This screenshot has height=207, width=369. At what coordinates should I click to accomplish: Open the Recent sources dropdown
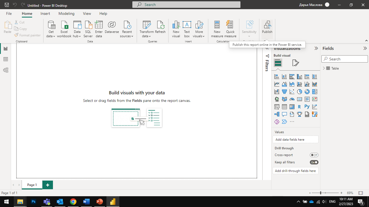point(127,29)
